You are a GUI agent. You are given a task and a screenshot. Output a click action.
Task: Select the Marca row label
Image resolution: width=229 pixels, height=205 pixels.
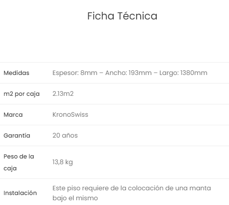(x=13, y=115)
